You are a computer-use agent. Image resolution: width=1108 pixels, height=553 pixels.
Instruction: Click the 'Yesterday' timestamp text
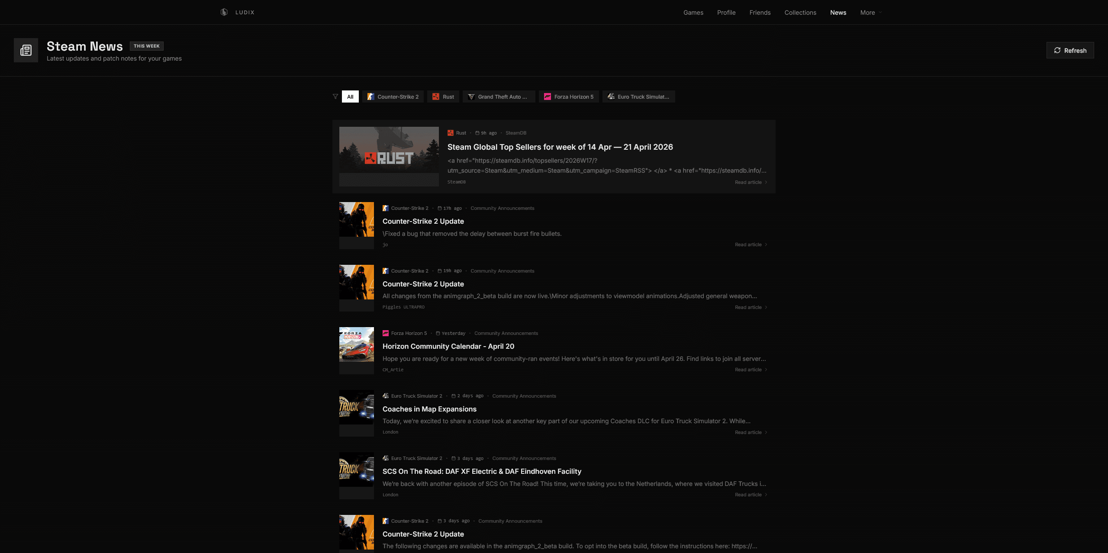click(x=454, y=333)
